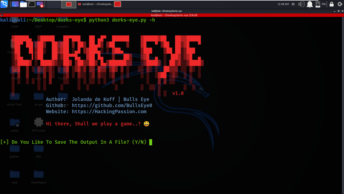The image size is (344, 194).
Task: Click the red pane title kali@kali 119x28
Action: point(174,15)
